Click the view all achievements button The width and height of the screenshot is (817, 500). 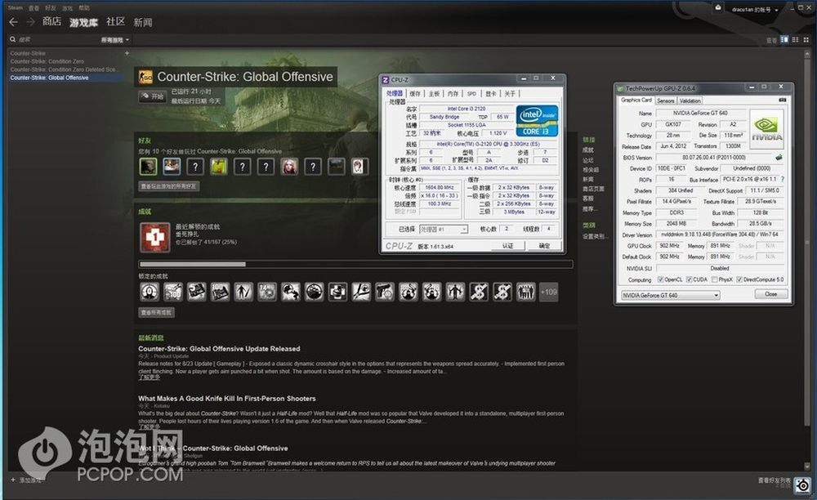pos(156,312)
